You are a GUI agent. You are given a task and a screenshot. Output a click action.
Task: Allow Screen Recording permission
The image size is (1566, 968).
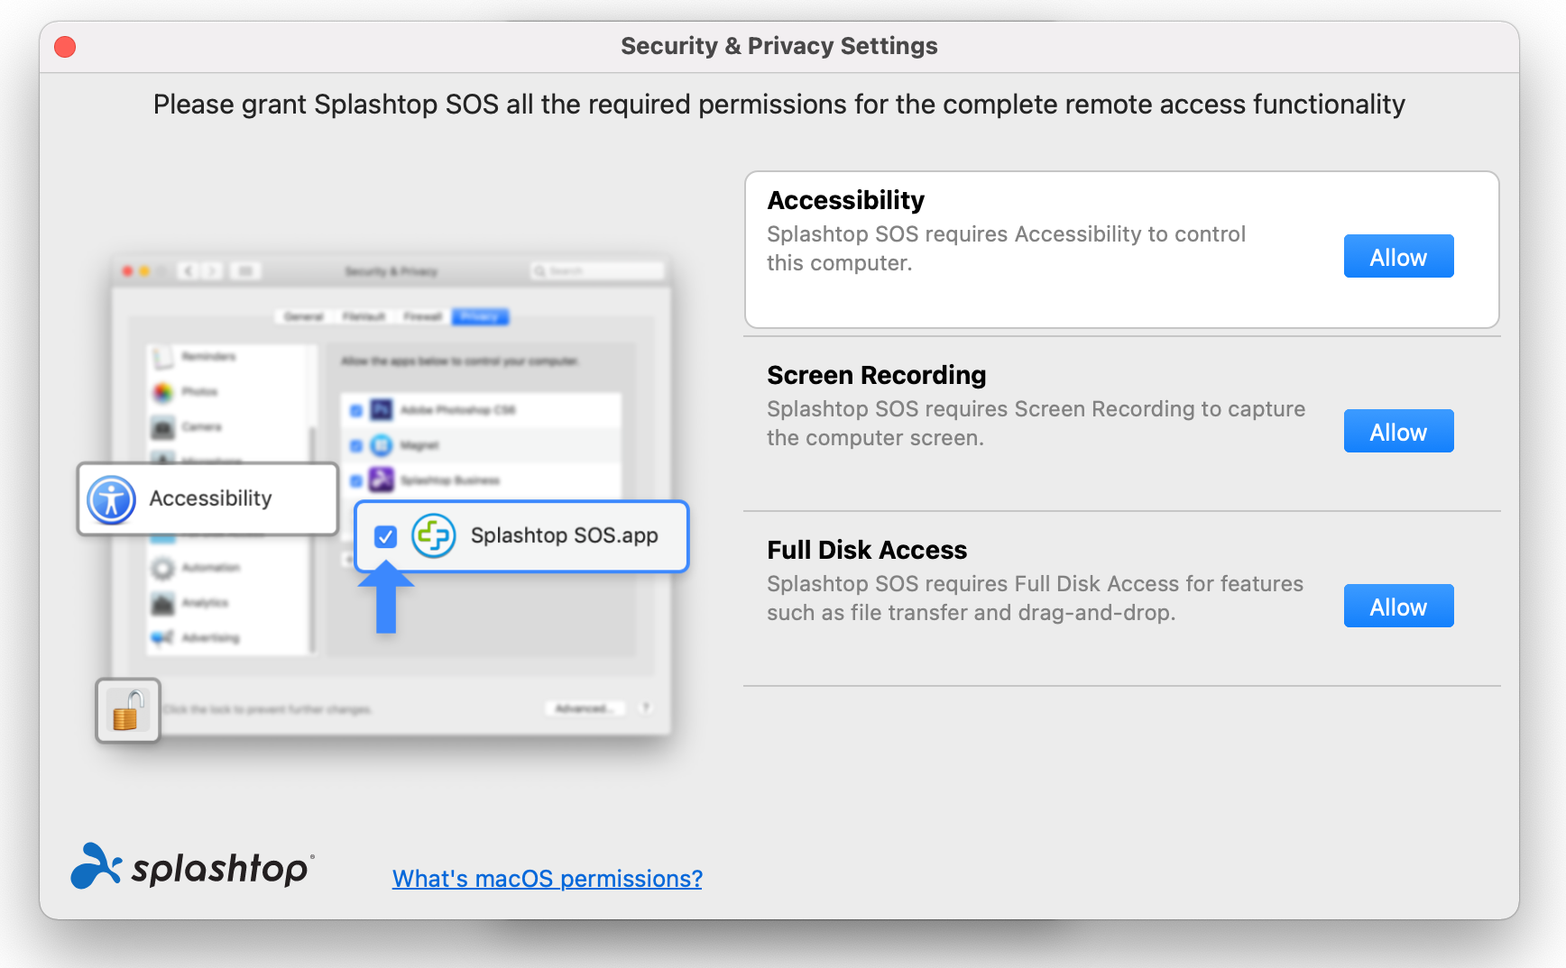click(x=1398, y=432)
